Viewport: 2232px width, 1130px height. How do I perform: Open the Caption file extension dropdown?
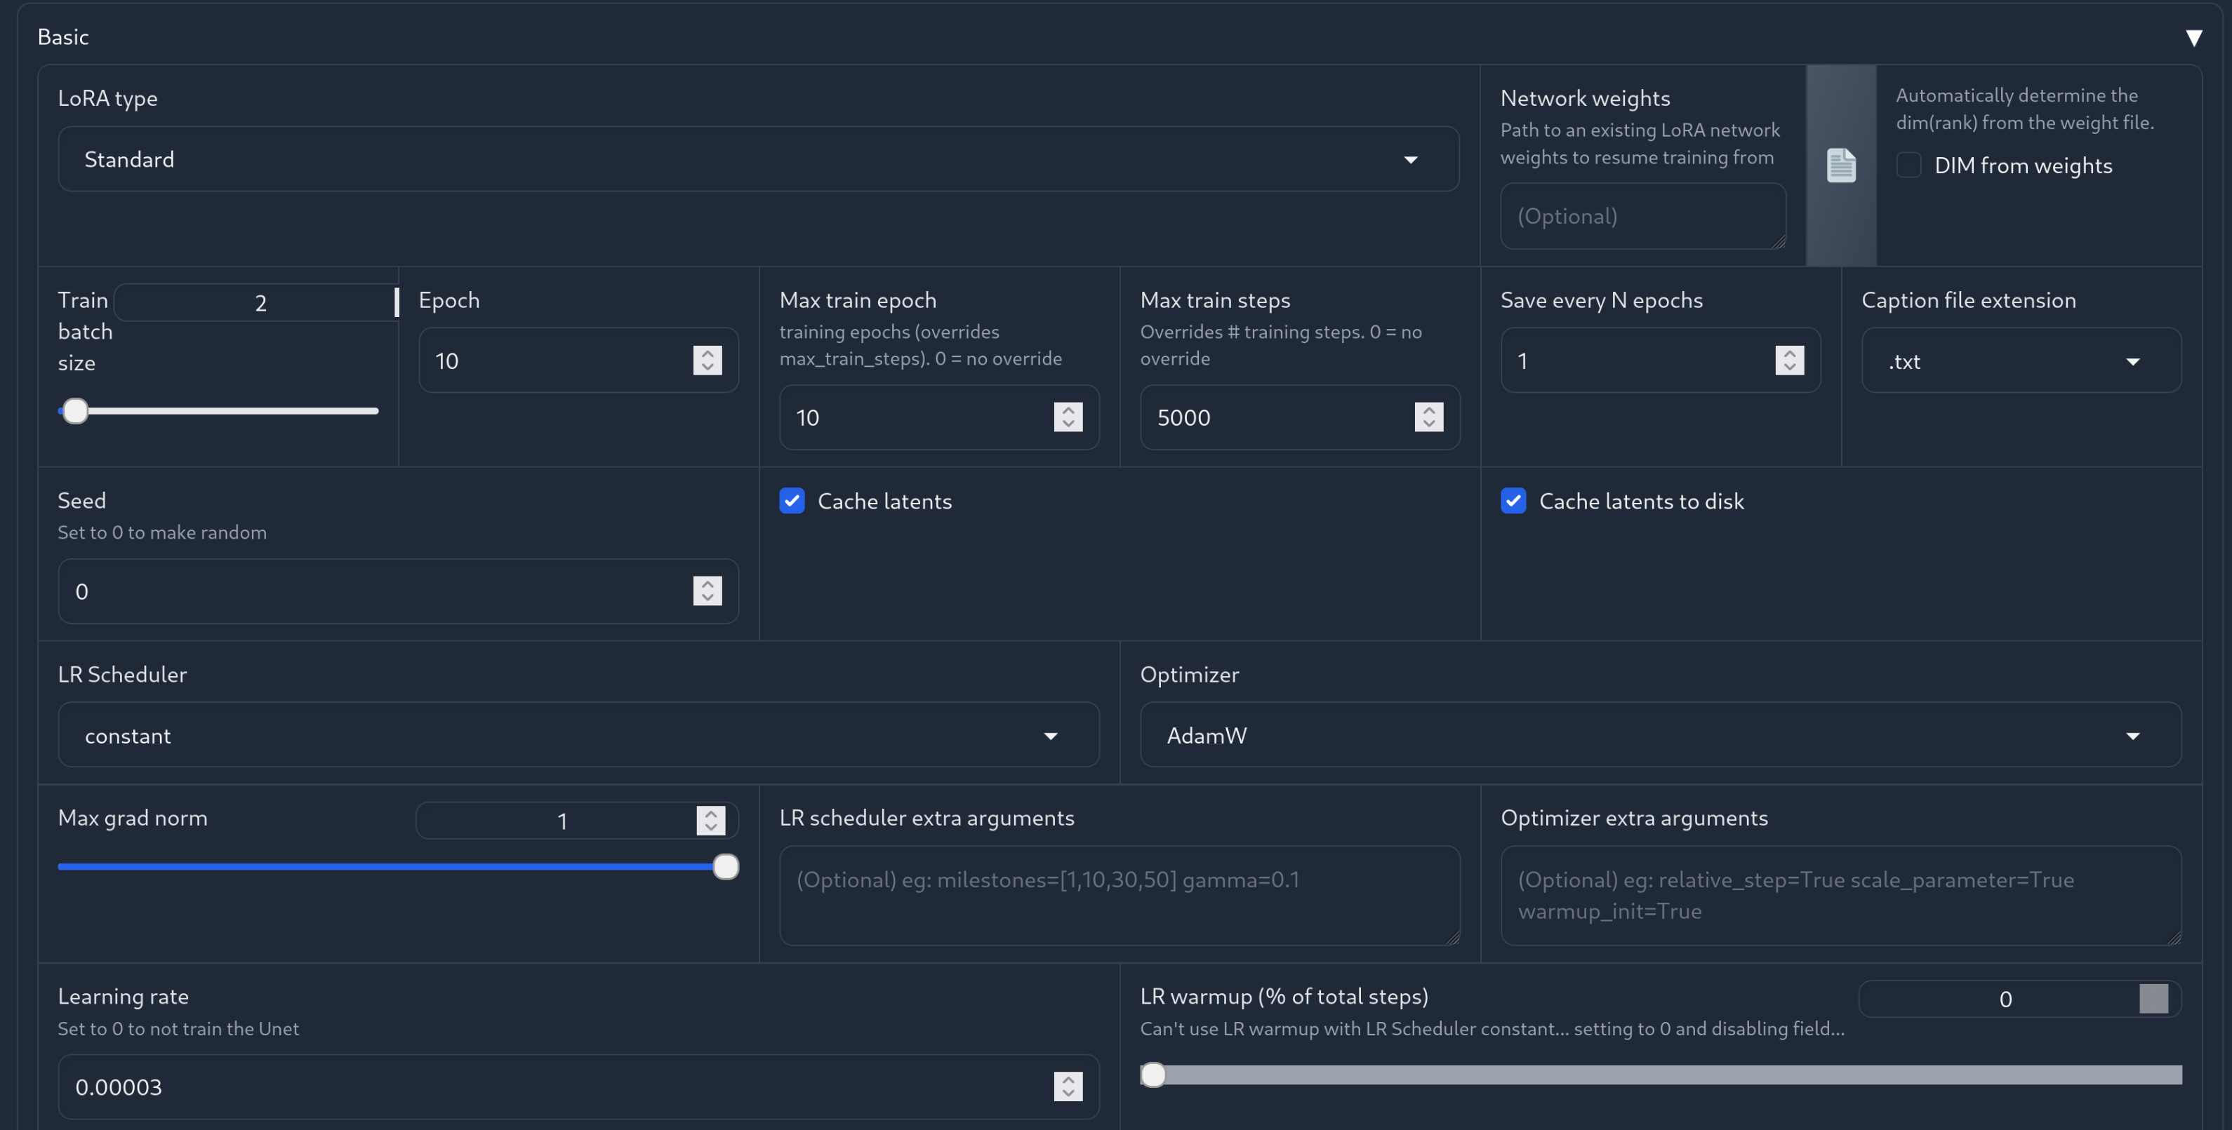pos(2021,361)
